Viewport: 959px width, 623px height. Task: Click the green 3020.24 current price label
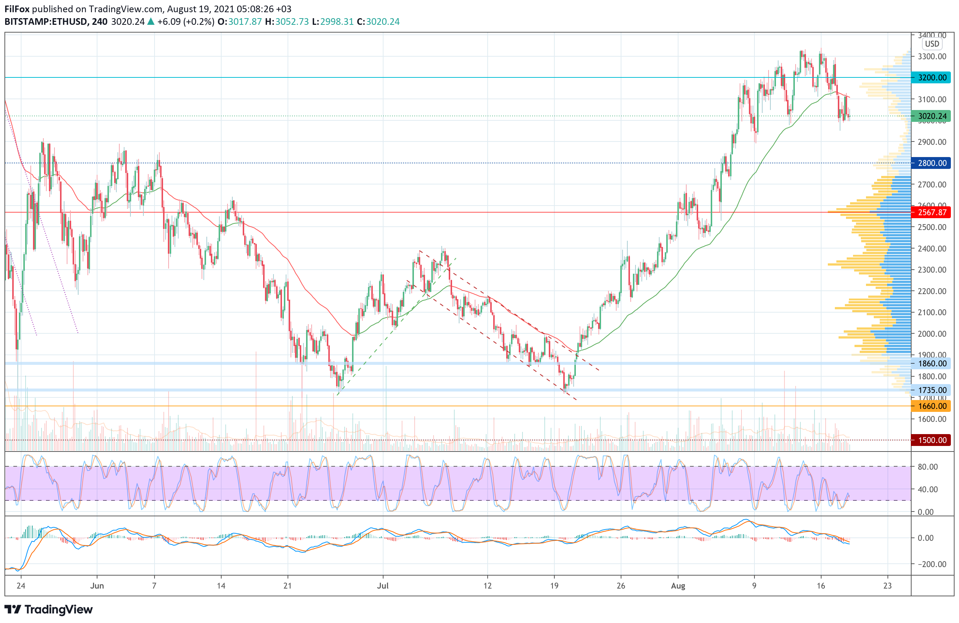[932, 116]
